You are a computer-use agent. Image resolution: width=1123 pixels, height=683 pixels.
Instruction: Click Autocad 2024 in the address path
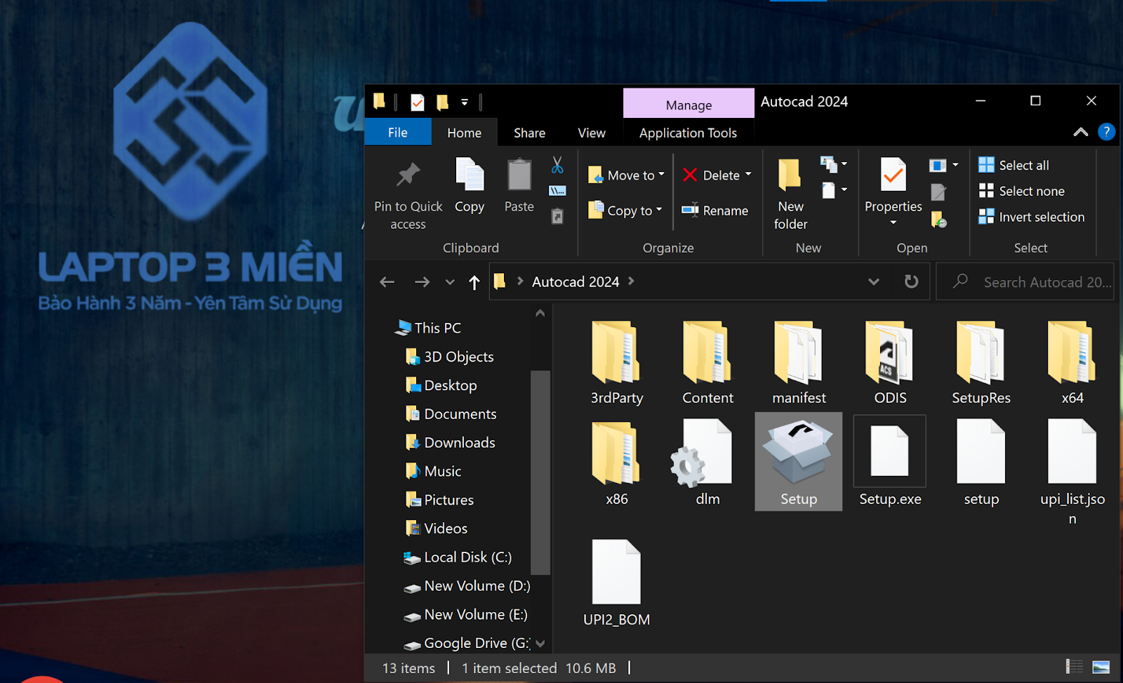(576, 281)
